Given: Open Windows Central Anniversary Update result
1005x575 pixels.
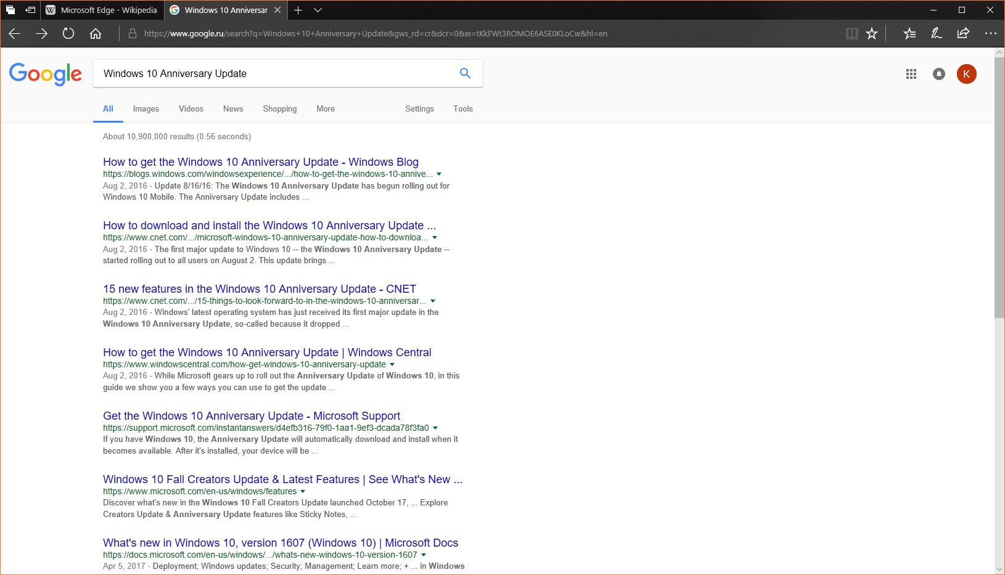Looking at the screenshot, I should [x=267, y=353].
